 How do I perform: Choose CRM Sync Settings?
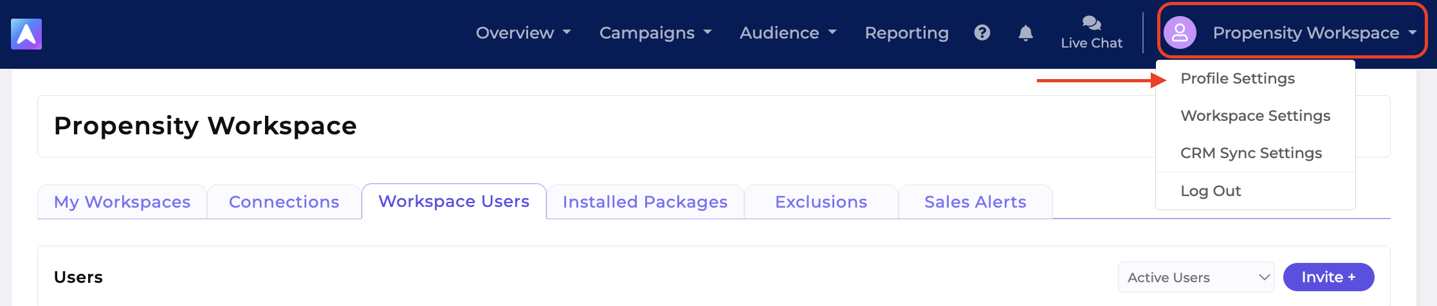[1251, 153]
